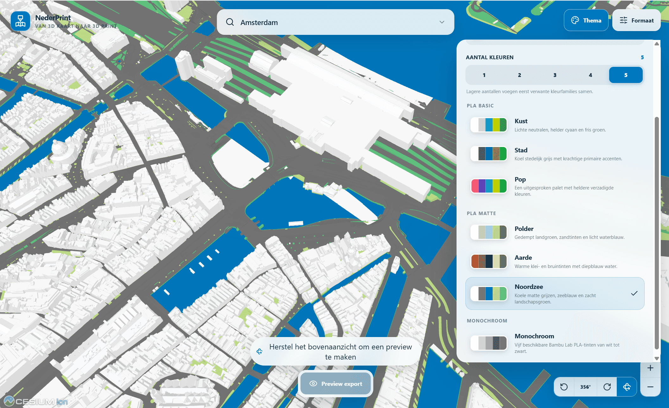Click the Pop color palette swatch
The image size is (669, 408).
[x=489, y=186]
